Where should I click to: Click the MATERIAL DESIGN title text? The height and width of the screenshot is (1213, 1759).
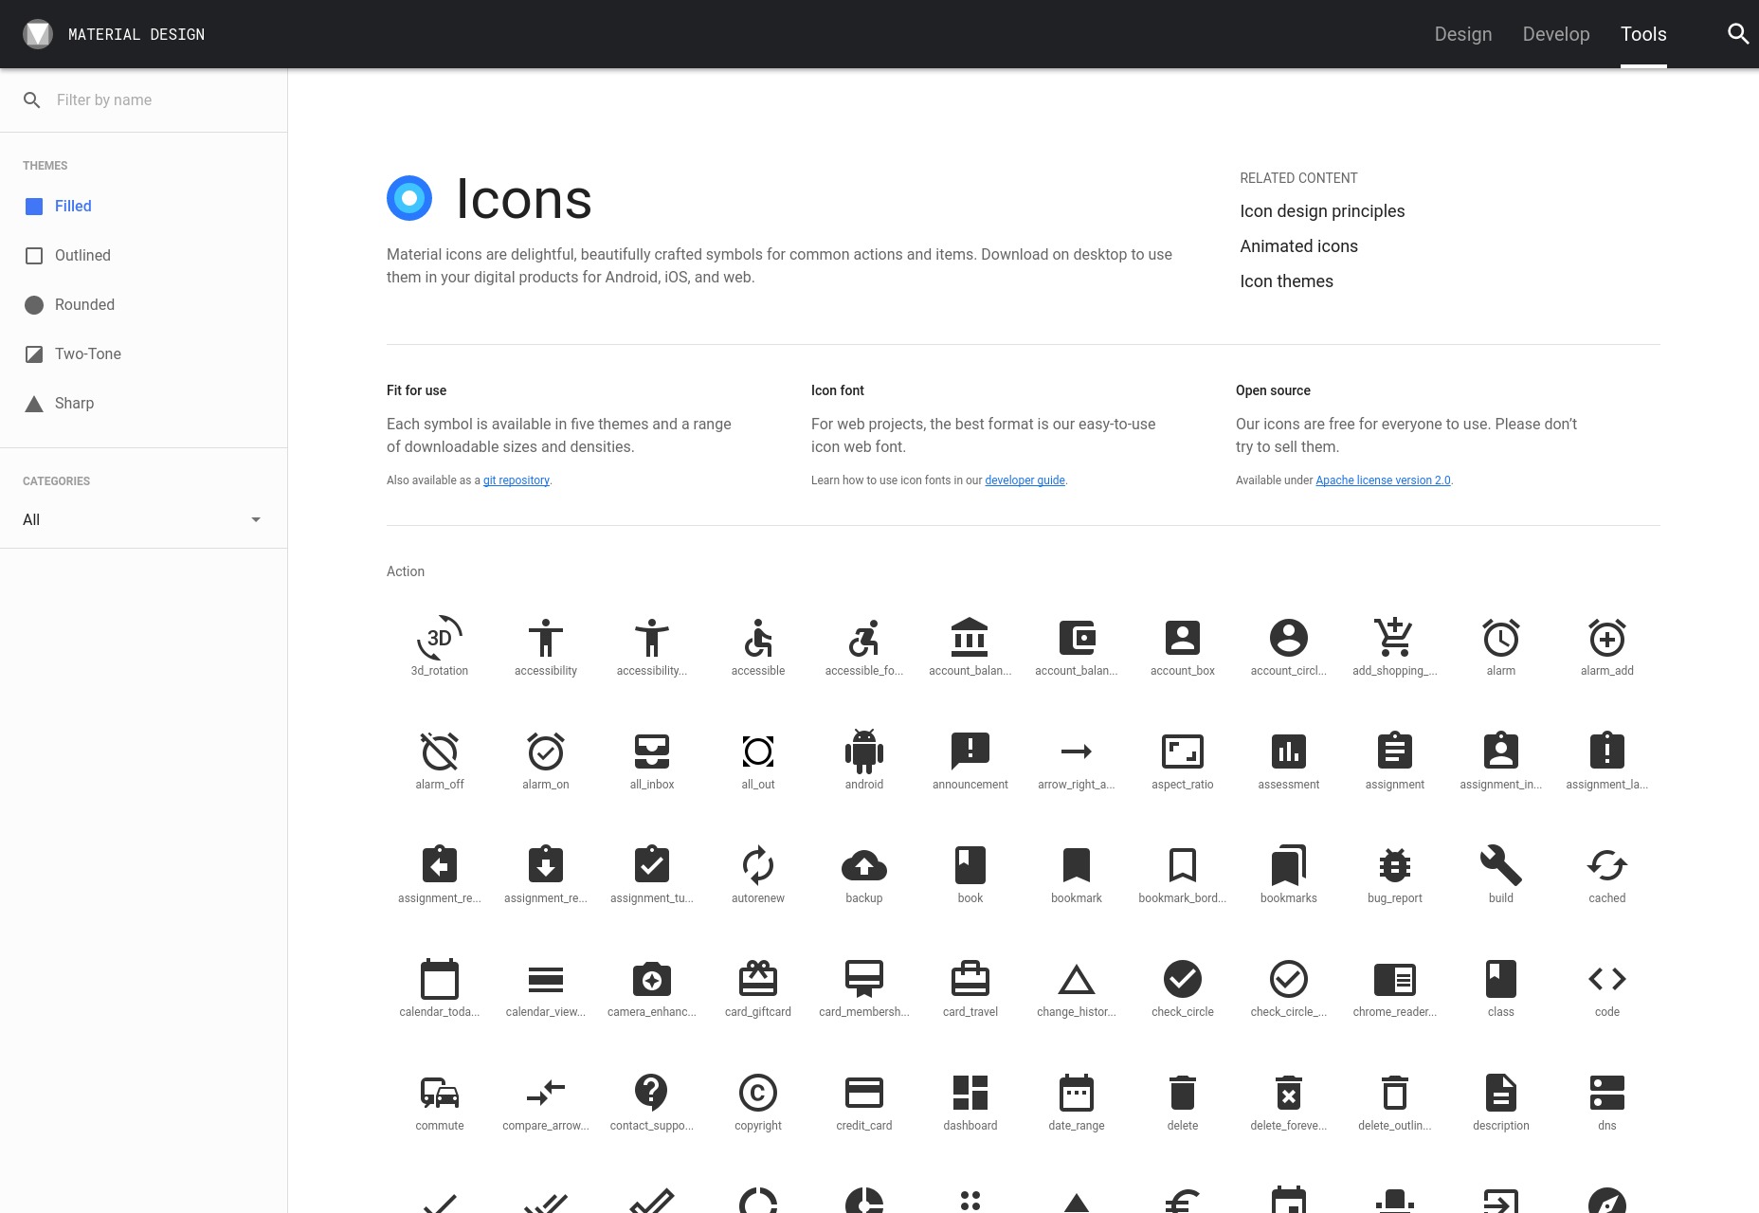tap(136, 35)
